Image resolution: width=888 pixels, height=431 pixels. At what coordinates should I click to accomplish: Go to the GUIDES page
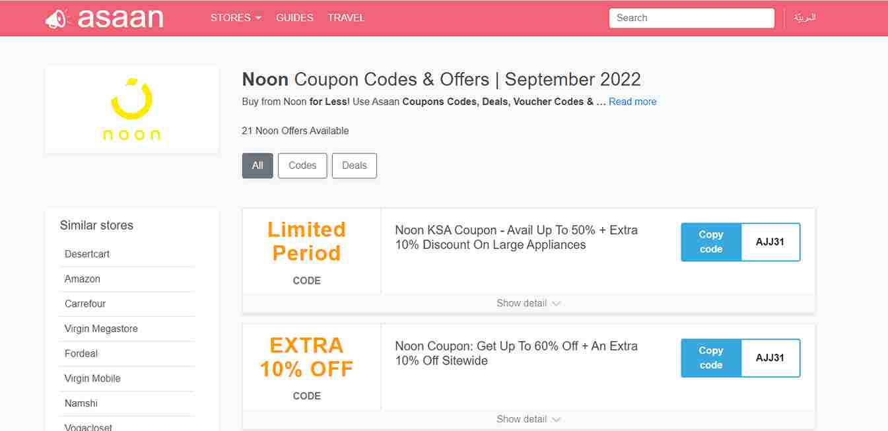(x=294, y=18)
